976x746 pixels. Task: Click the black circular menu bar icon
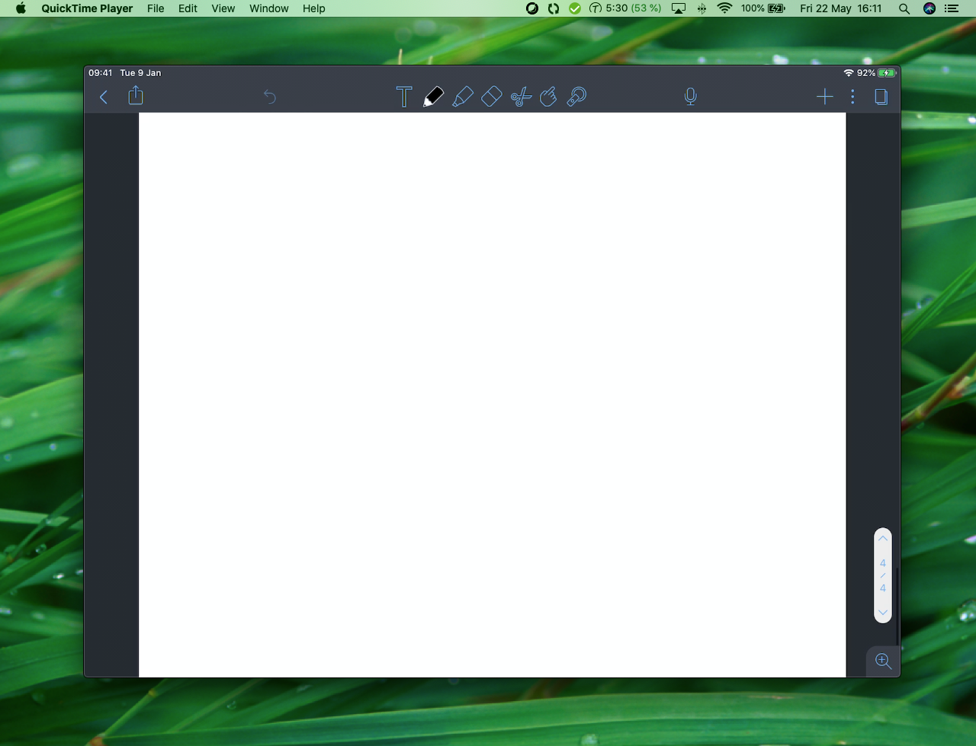(532, 8)
